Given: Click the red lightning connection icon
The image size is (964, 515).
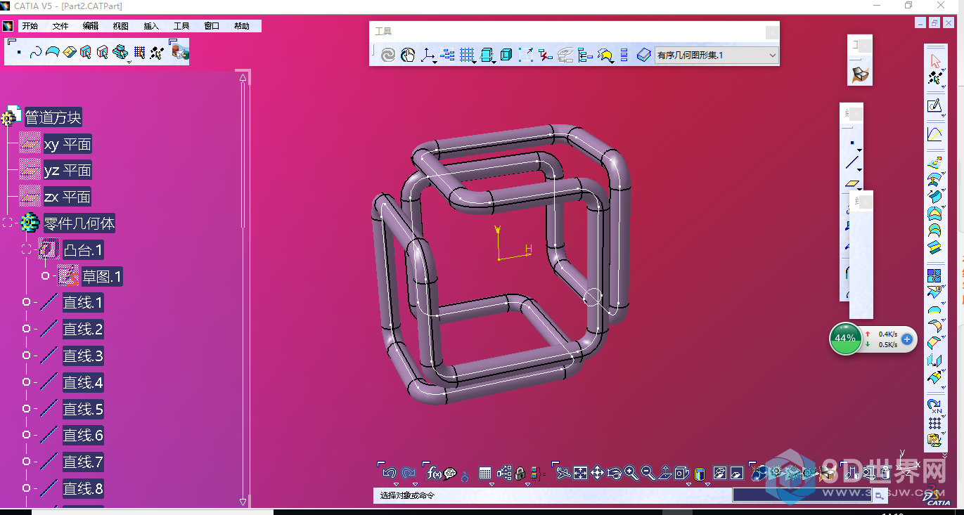Looking at the screenshot, I should click(x=546, y=55).
